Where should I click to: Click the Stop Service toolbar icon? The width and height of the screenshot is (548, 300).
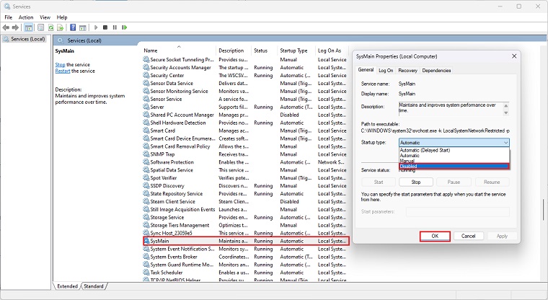click(x=105, y=27)
